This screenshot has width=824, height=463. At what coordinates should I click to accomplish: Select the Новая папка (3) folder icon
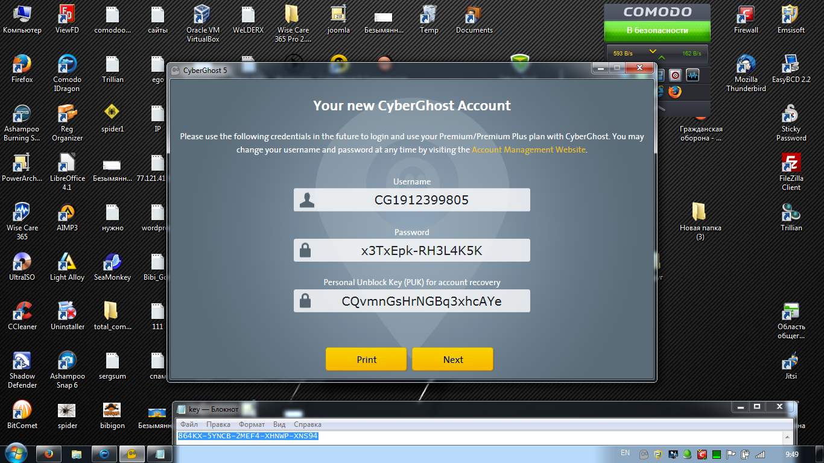700,221
